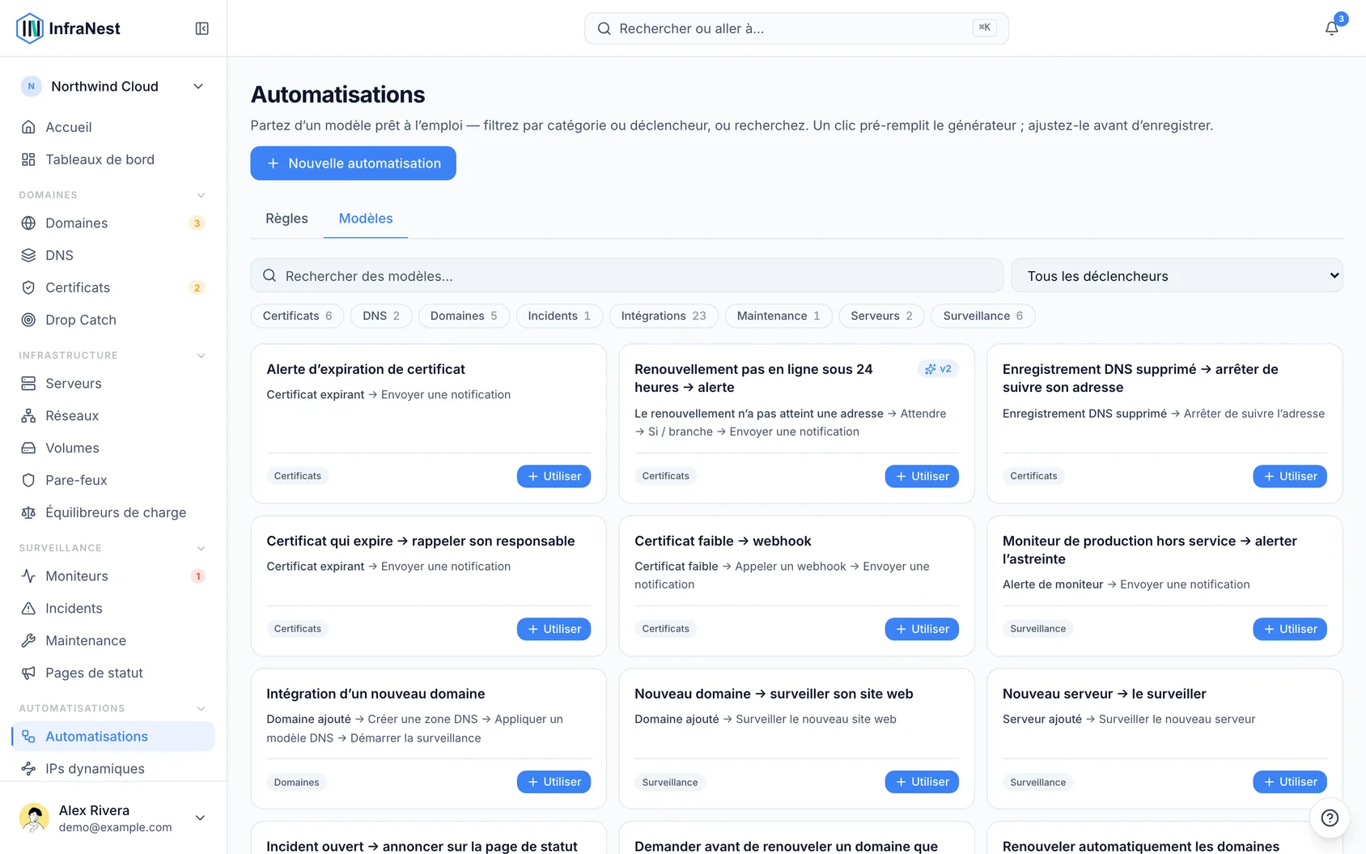
Task: Open Moniteurs activity icon
Action: pyautogui.click(x=28, y=576)
